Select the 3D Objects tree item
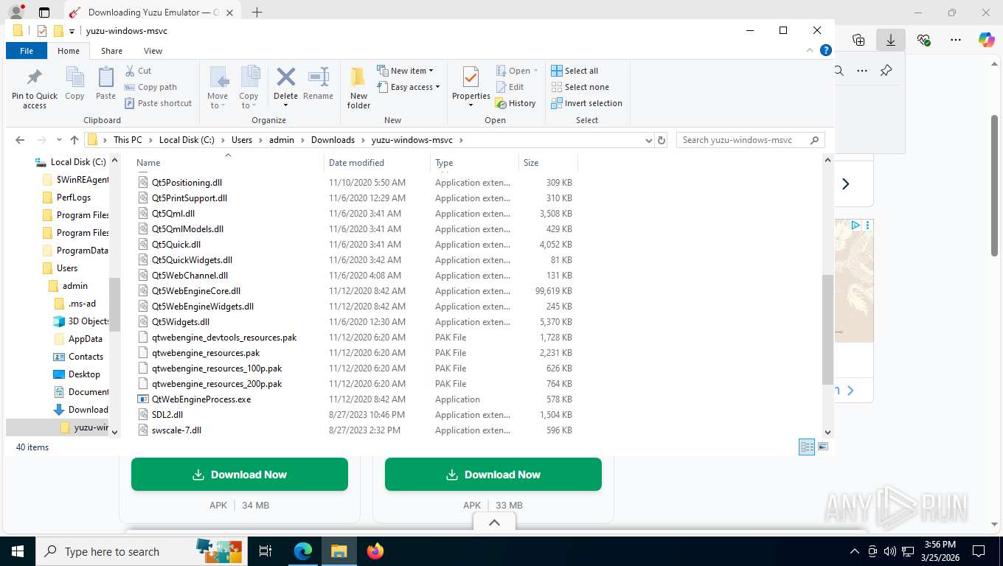1003x566 pixels. coord(88,321)
